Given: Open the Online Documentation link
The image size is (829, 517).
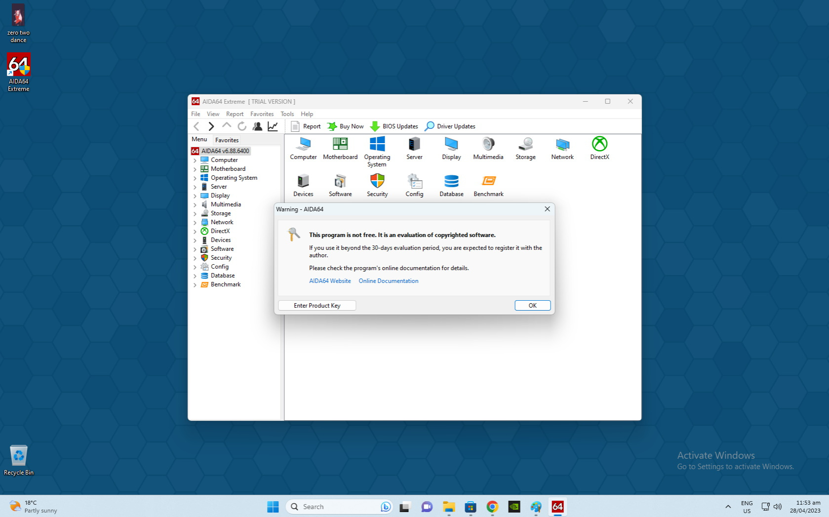Looking at the screenshot, I should pos(389,281).
